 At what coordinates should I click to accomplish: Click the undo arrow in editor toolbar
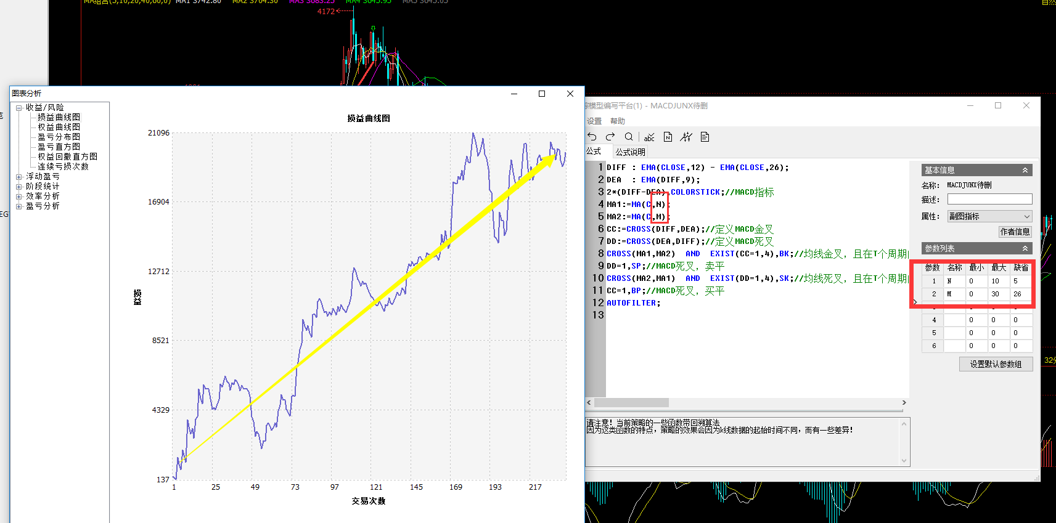(592, 137)
